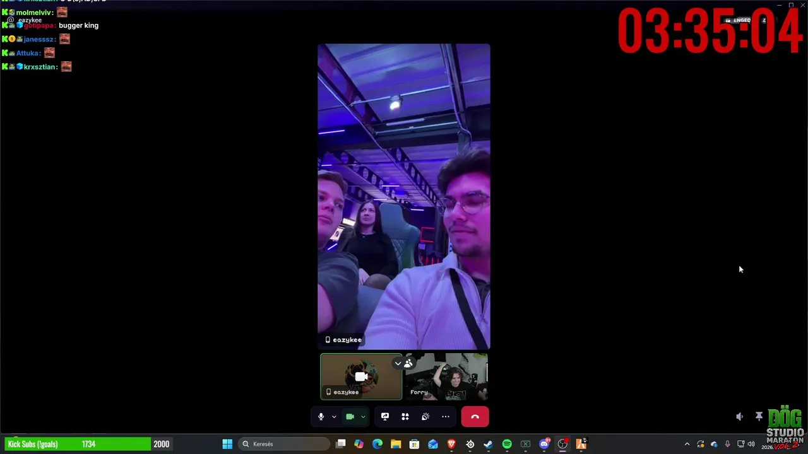The height and width of the screenshot is (454, 808).
Task: Click chat username krxsztian
Action: coord(41,67)
